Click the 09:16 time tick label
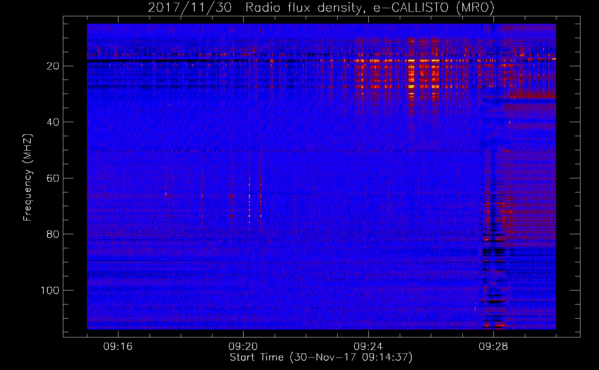This screenshot has height=370, width=599. pyautogui.click(x=118, y=347)
